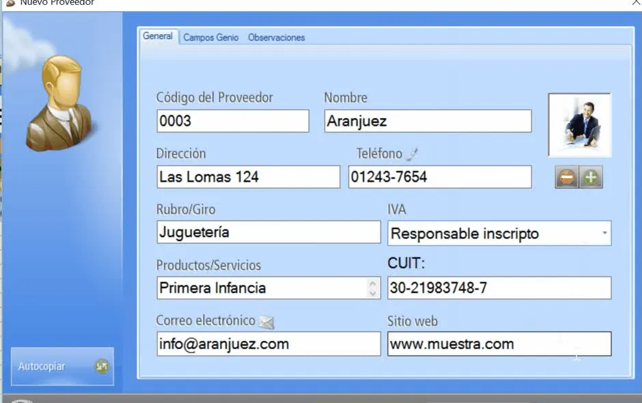Viewport: 642px width, 403px height.
Task: Click the "Nombre" label
Action: [346, 98]
